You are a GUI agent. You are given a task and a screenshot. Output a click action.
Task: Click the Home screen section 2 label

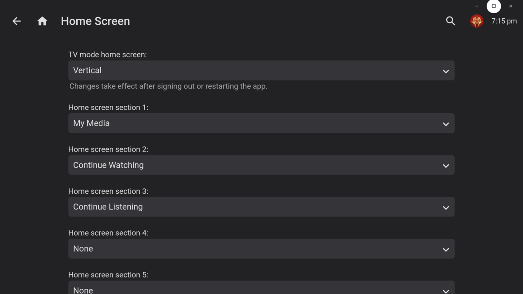click(x=108, y=149)
